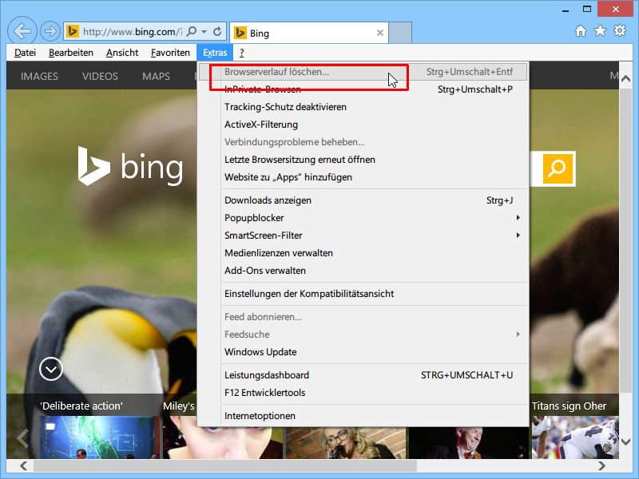
Task: Click the vertical scrollbar down arrow
Action: click(625, 441)
